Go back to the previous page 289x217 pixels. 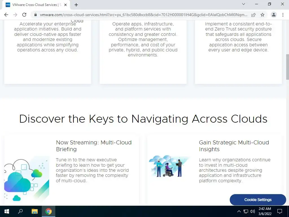(6, 15)
